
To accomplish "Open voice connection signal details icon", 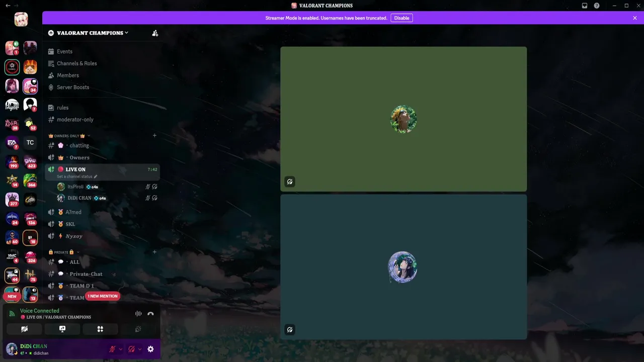I will [x=12, y=314].
